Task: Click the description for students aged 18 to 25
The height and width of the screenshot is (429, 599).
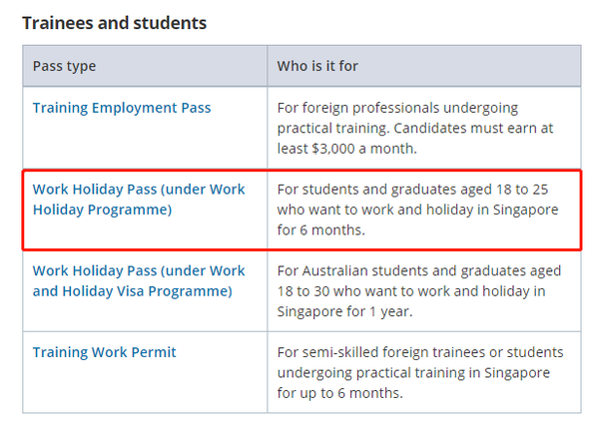Action: pos(417,210)
